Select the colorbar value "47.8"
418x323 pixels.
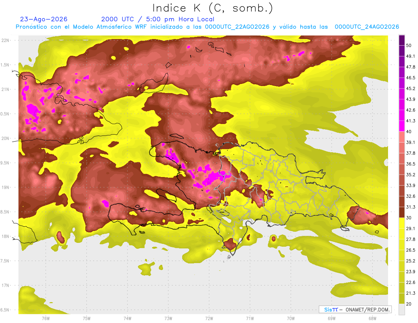click(x=411, y=67)
